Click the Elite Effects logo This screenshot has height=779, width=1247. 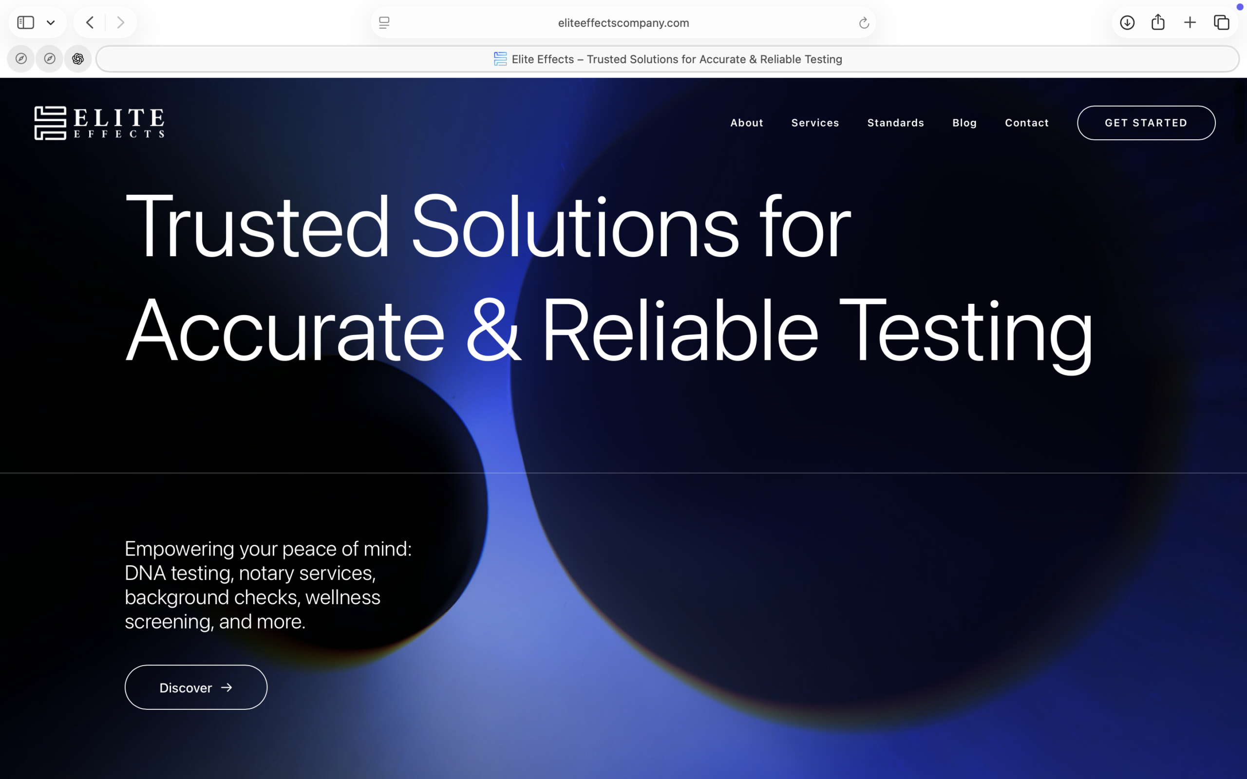pos(99,123)
